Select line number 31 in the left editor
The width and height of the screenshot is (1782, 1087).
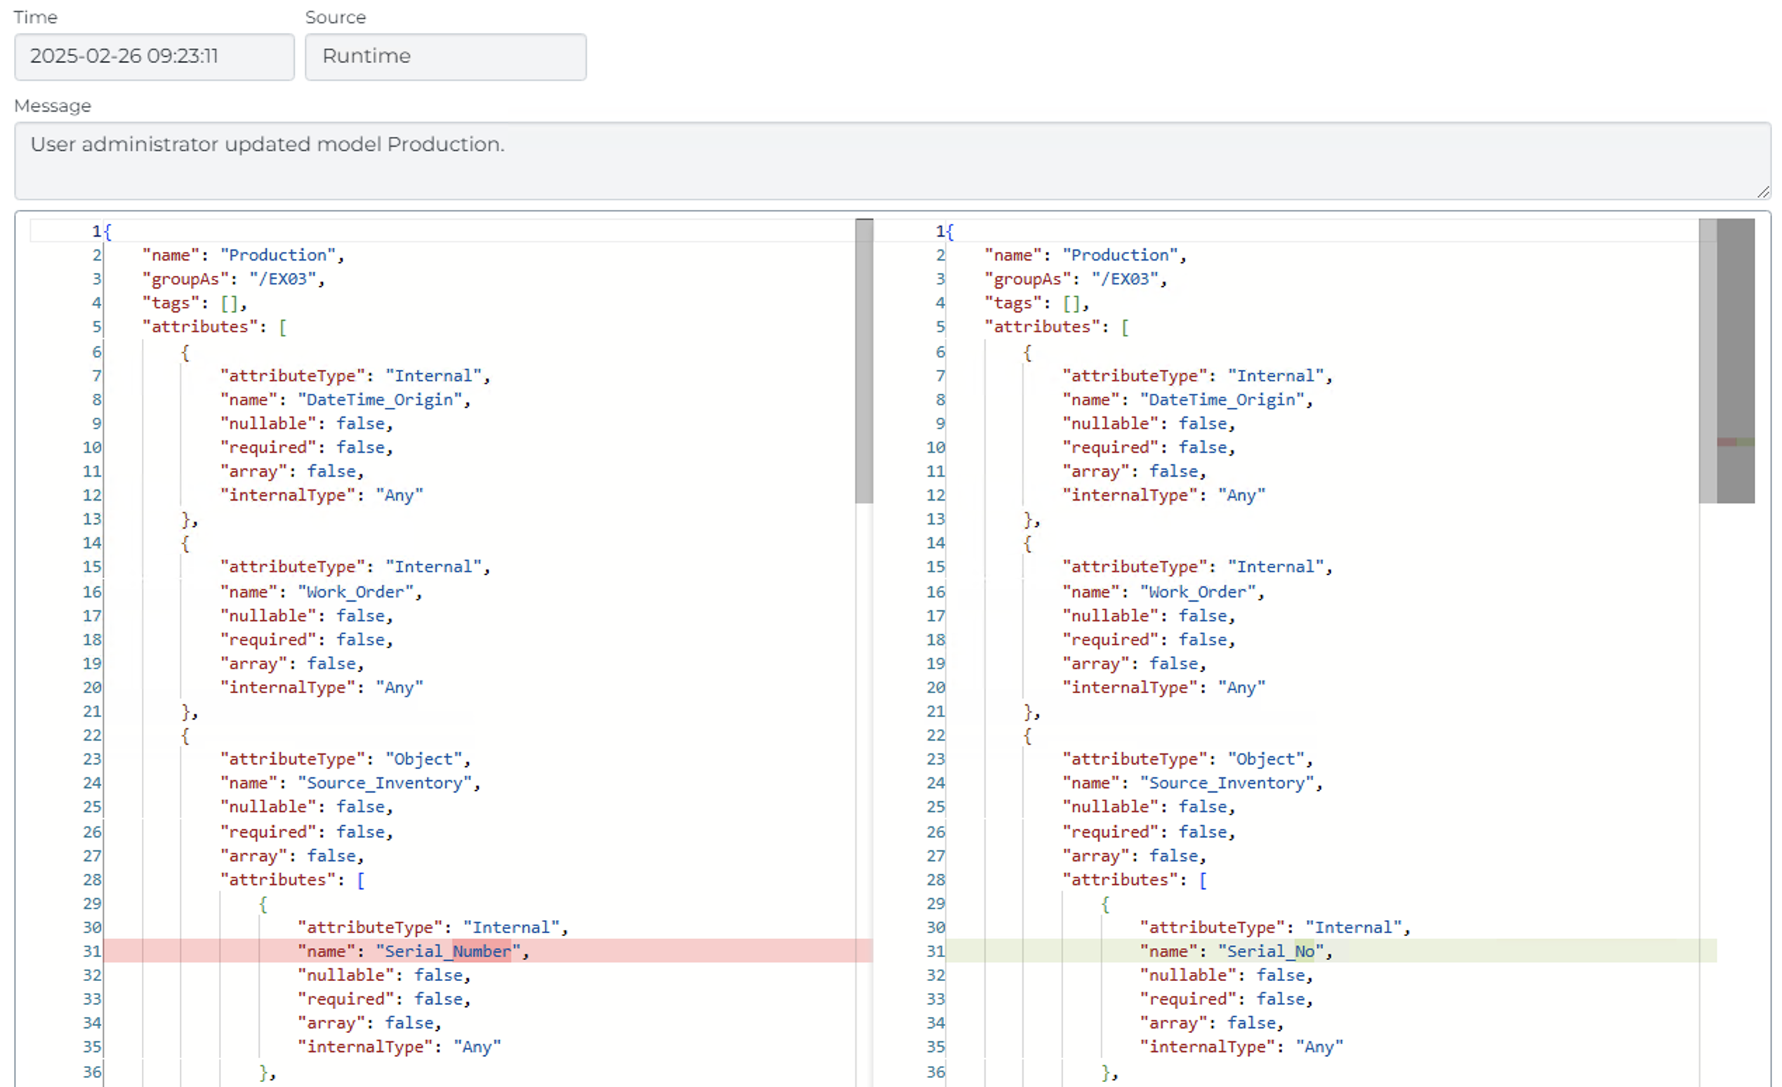click(91, 951)
